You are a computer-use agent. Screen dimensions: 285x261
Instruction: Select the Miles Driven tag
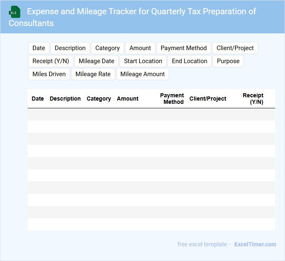tap(49, 74)
